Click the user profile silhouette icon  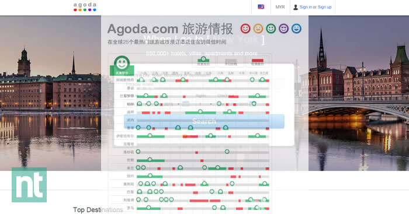click(x=296, y=8)
